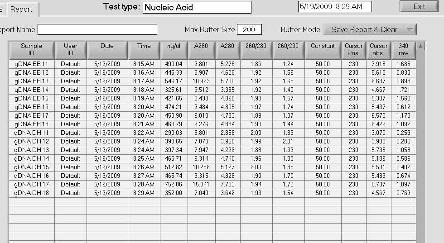Viewport: 444px width, 243px height.
Task: Click the A260 column header
Action: pos(201,46)
